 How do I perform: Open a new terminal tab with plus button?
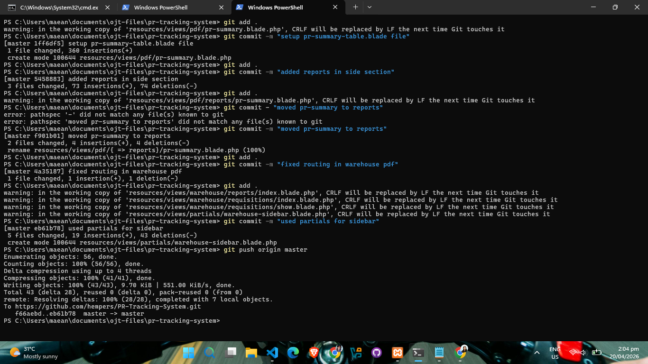click(x=355, y=7)
